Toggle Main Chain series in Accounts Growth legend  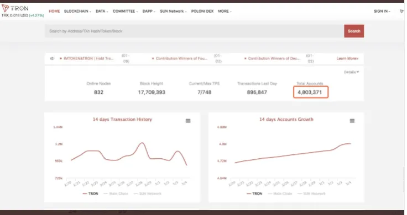pos(280,193)
